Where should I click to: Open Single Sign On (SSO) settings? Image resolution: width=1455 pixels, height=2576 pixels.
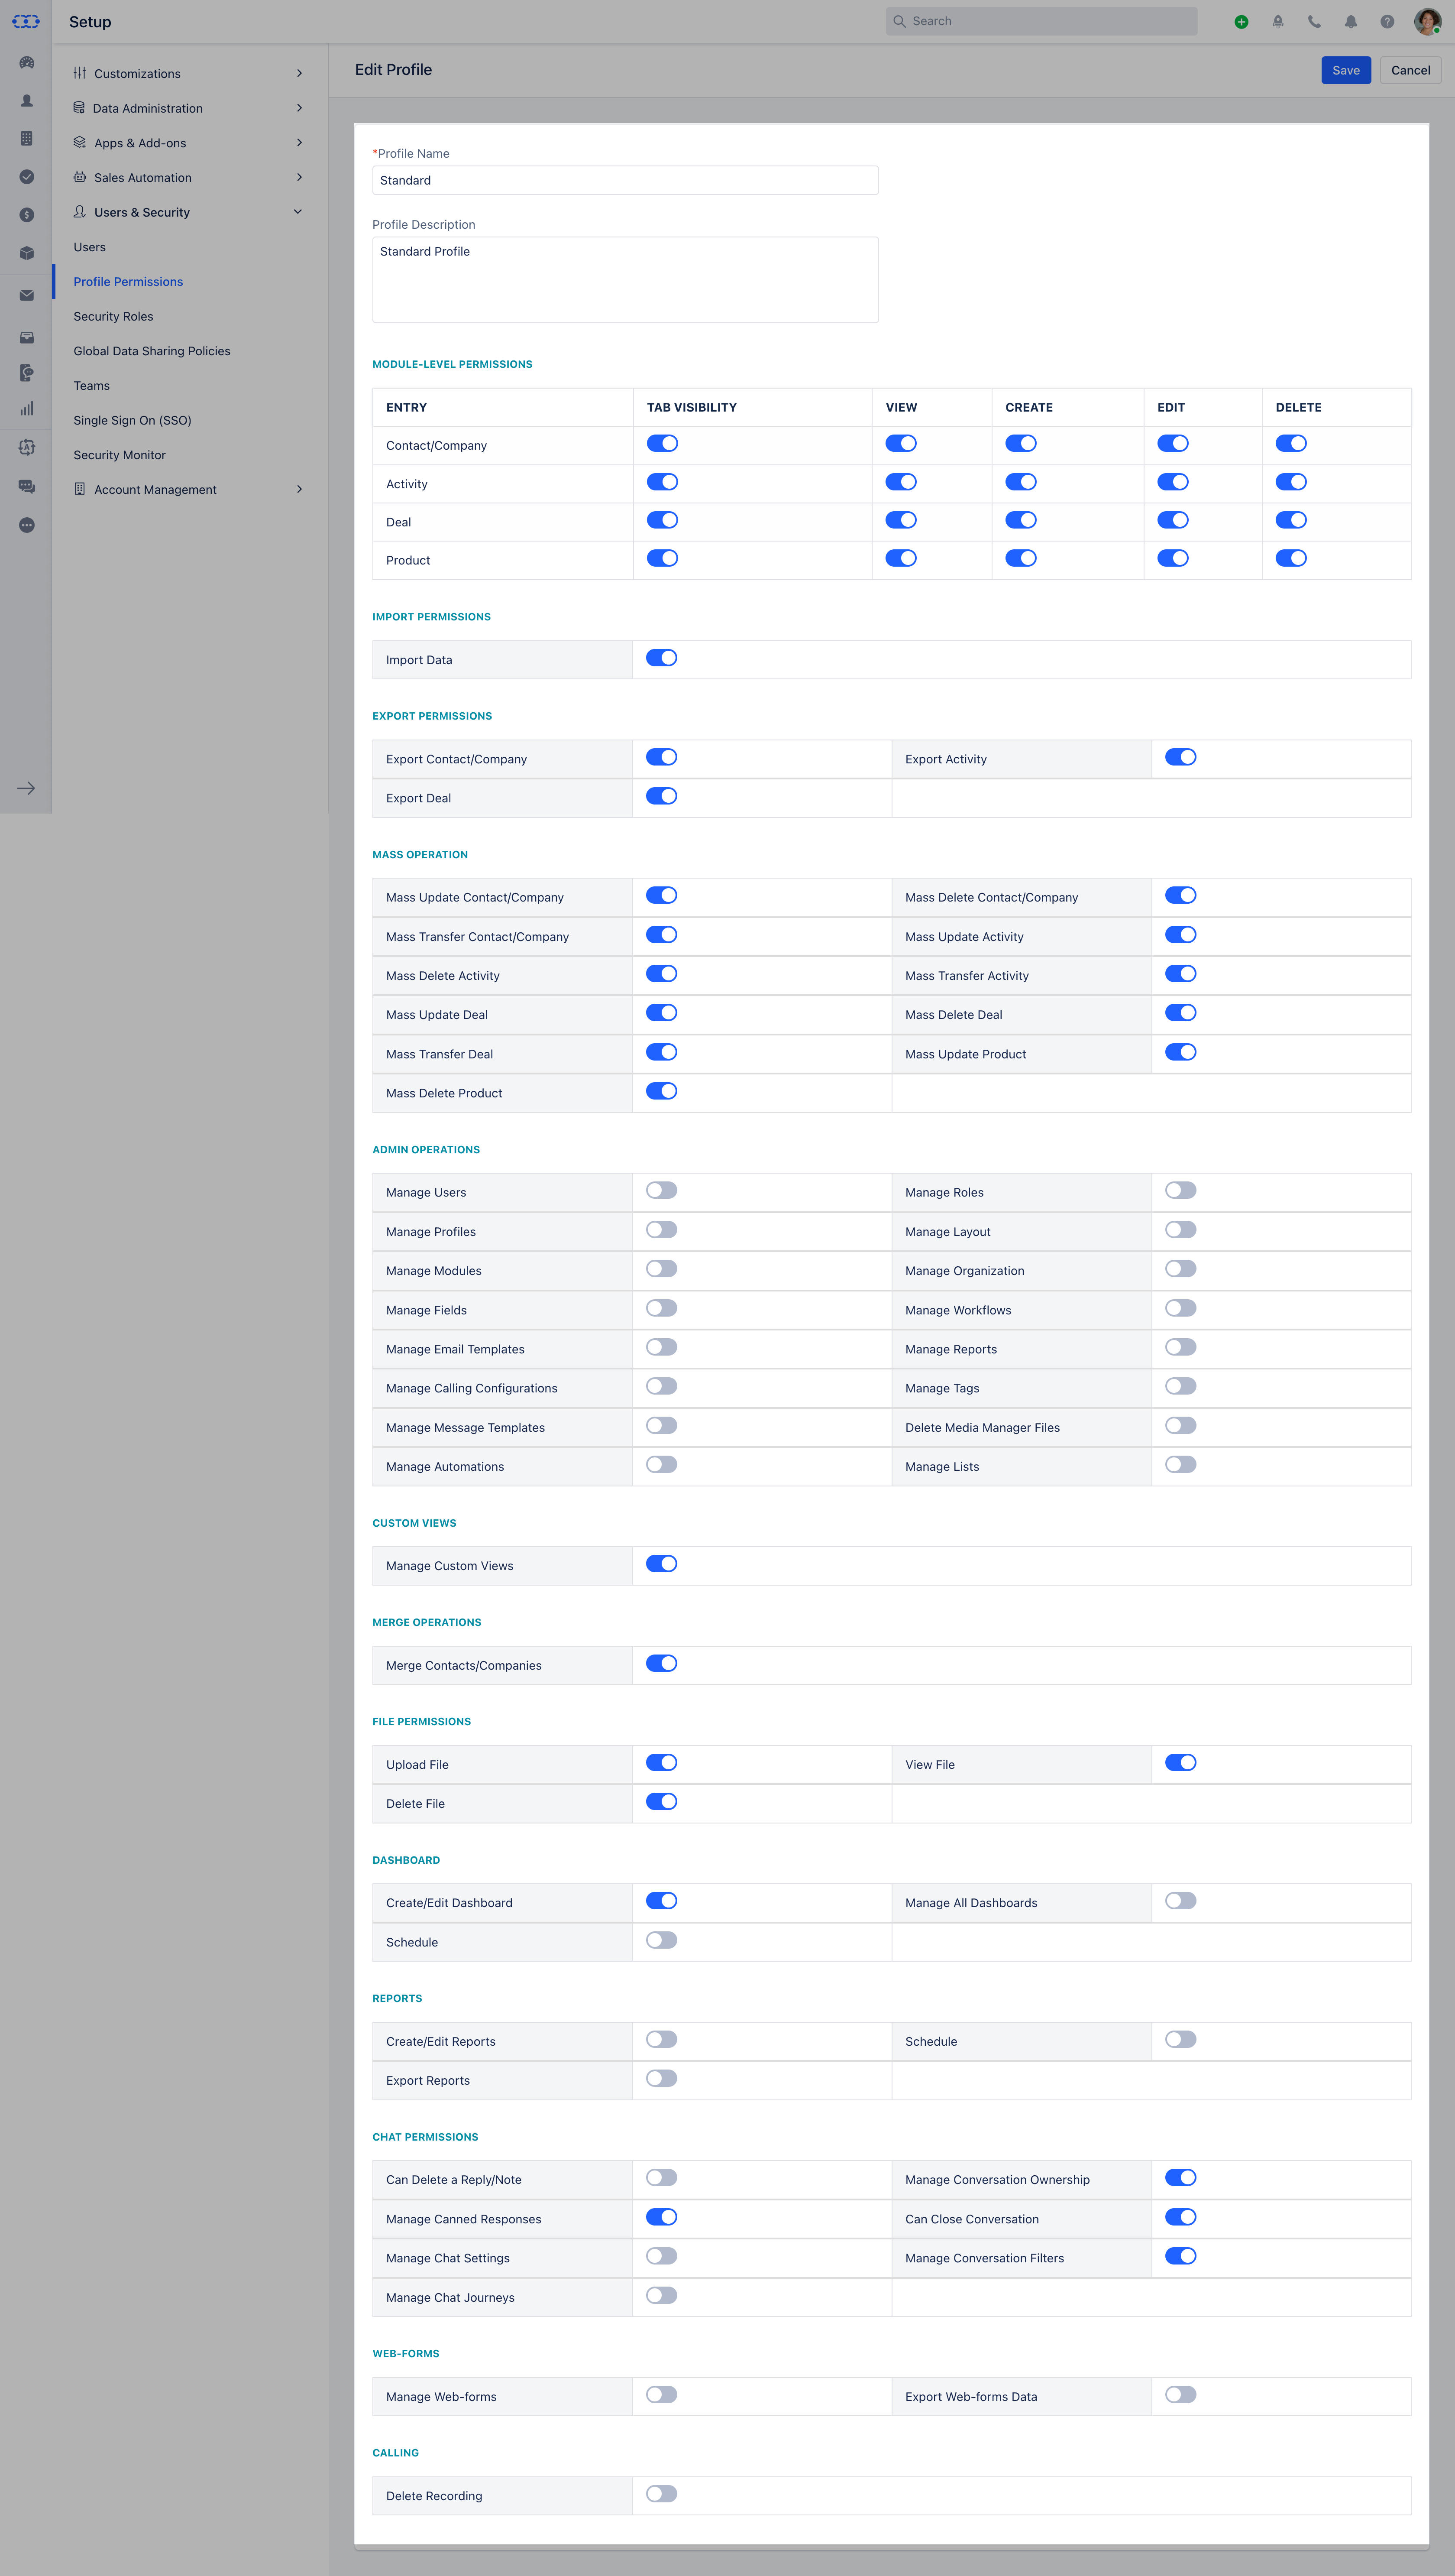[132, 420]
